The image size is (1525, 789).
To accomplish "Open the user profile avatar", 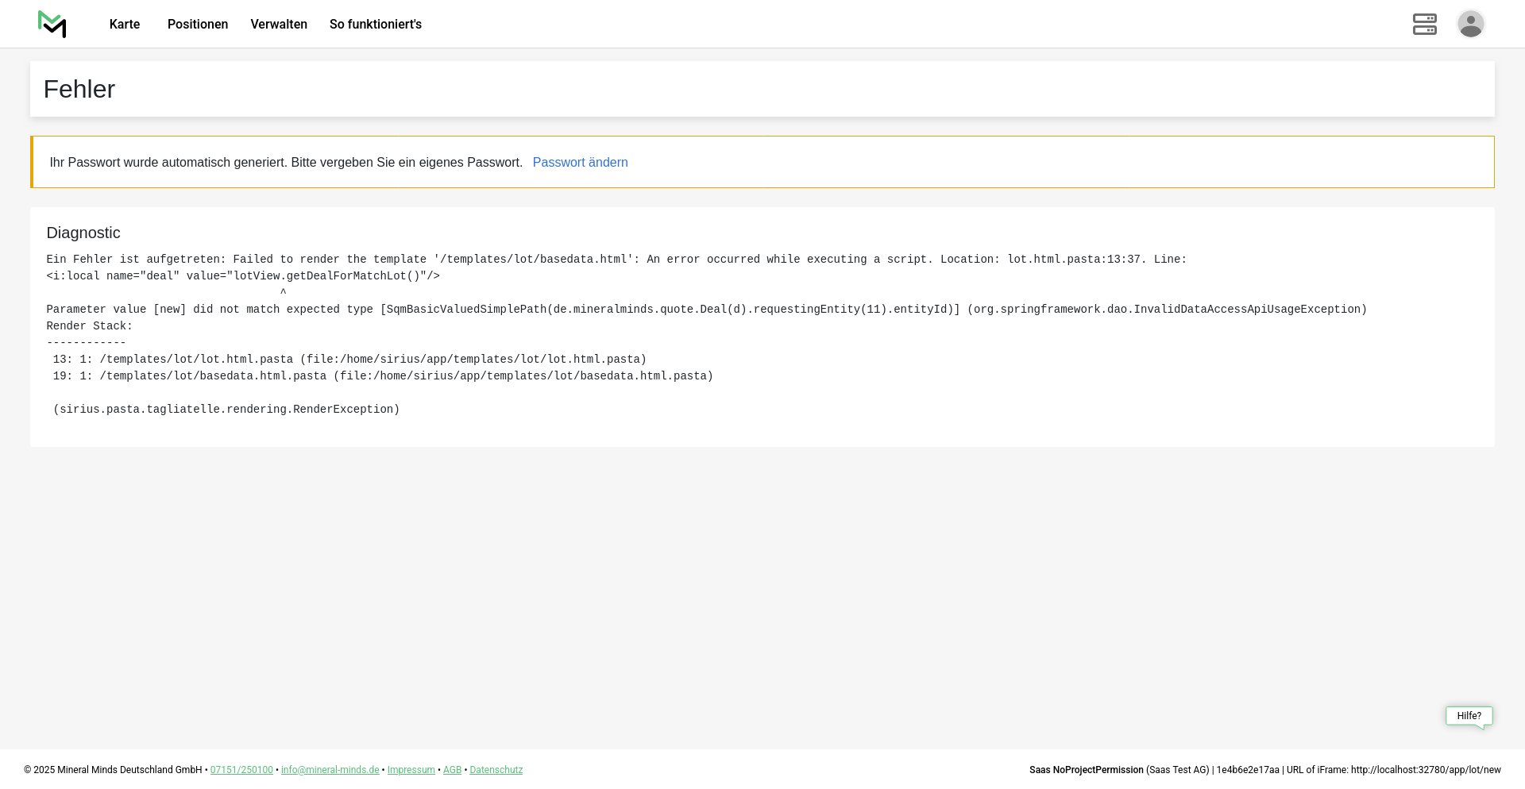I will 1470,24.
